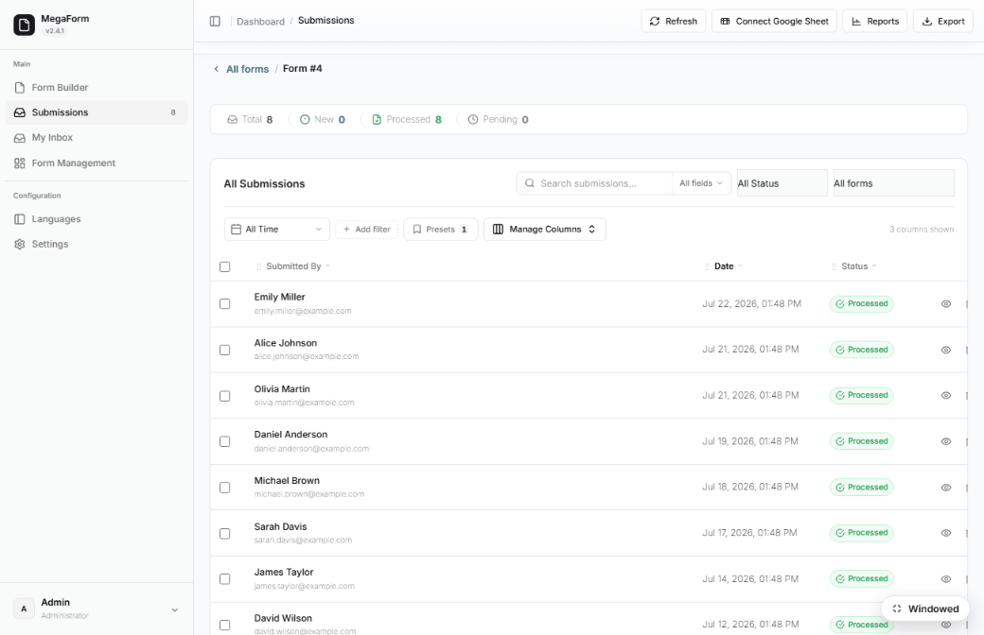Toggle the sidebar panel icon
Image resolution: width=984 pixels, height=635 pixels.
tap(215, 22)
